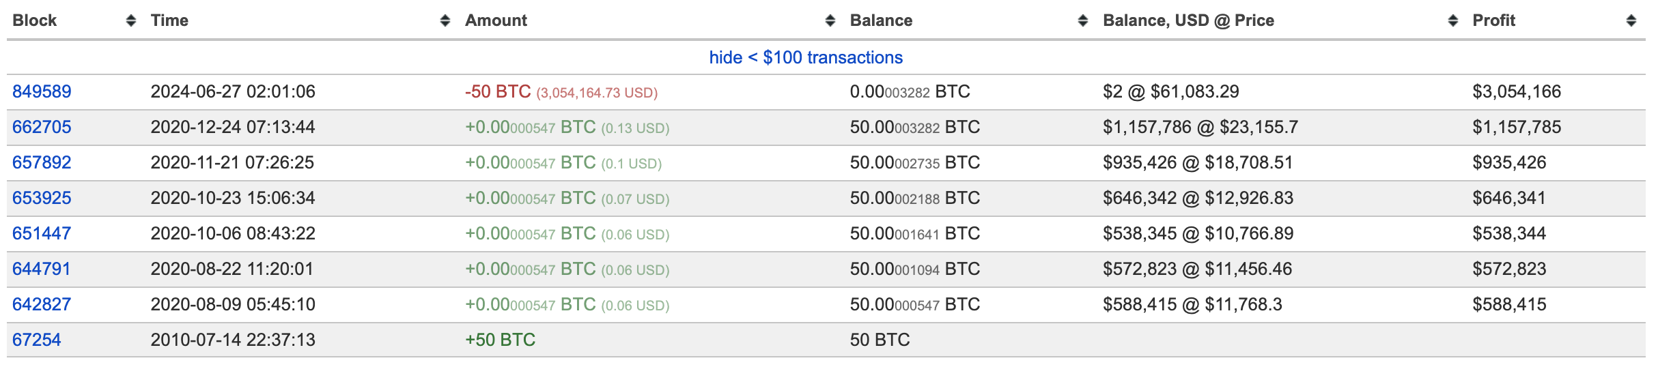
Task: Open genesis deposit block 67254
Action: [x=37, y=340]
